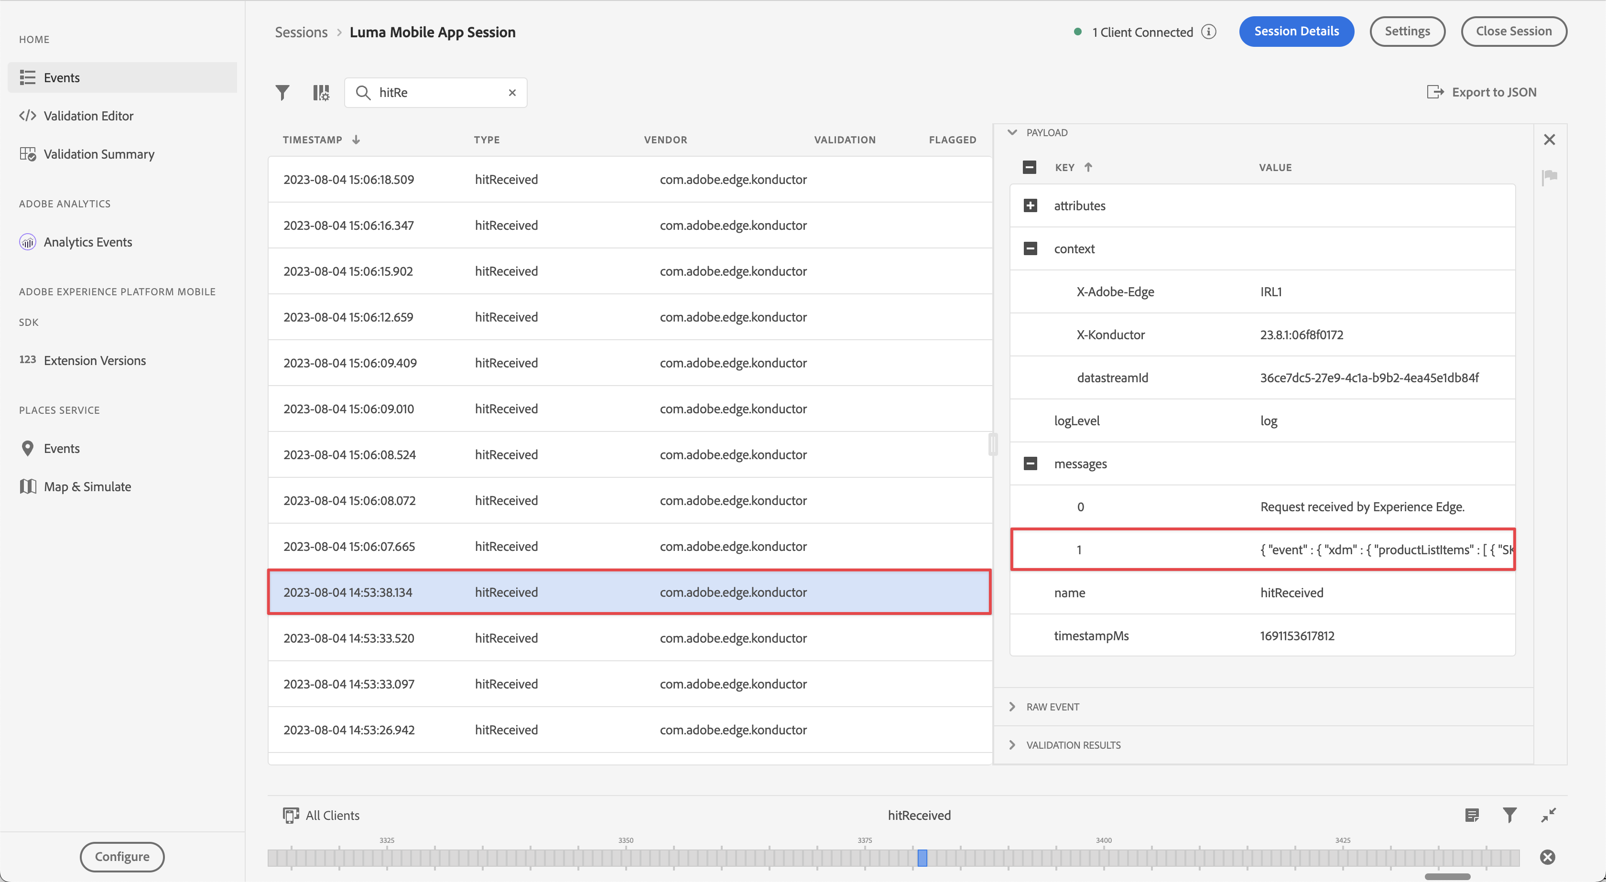Open Validation Editor in sidebar

[88, 116]
